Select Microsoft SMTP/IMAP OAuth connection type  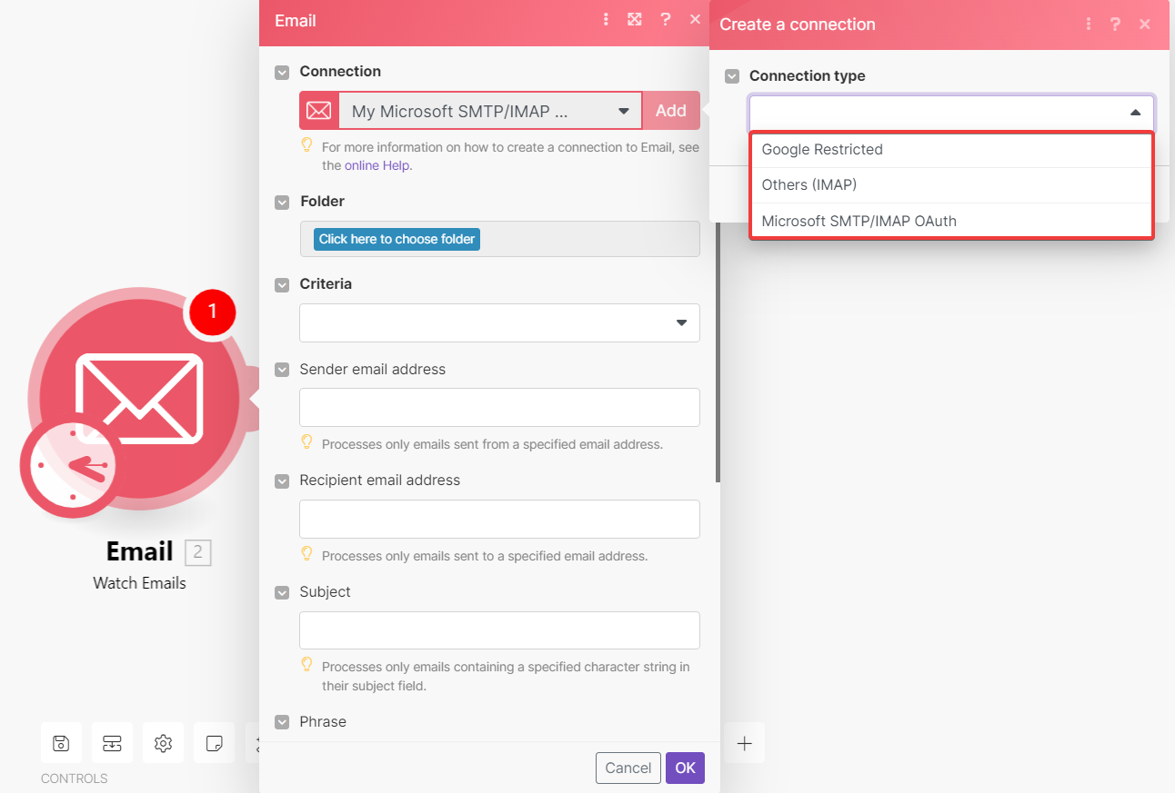[952, 221]
